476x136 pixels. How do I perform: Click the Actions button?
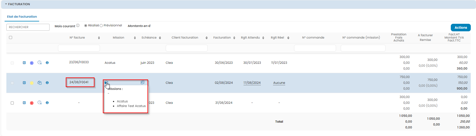[460, 28]
